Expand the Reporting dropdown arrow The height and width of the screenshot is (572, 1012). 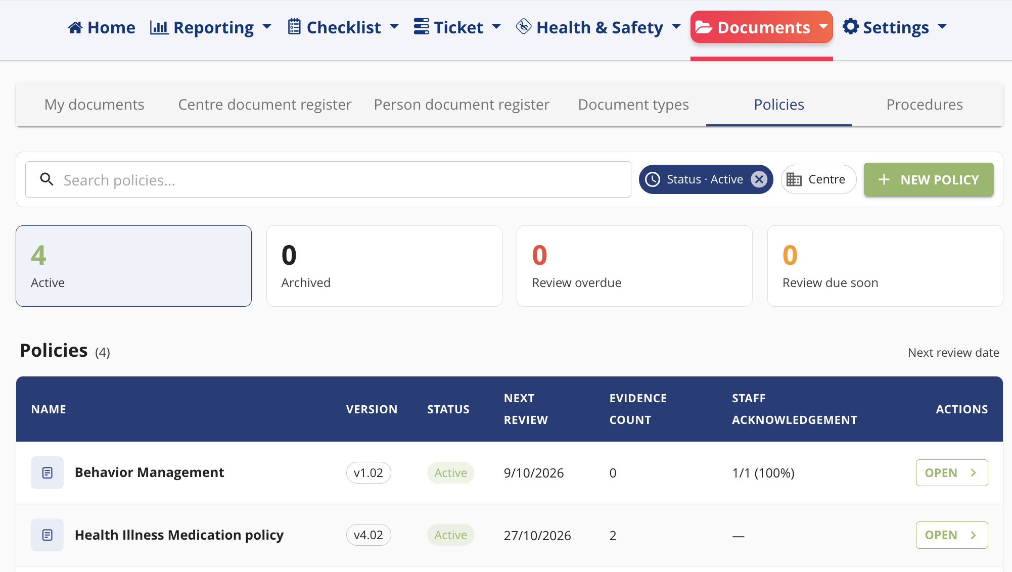point(267,26)
